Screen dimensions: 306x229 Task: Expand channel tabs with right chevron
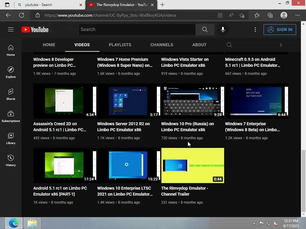coord(281,45)
